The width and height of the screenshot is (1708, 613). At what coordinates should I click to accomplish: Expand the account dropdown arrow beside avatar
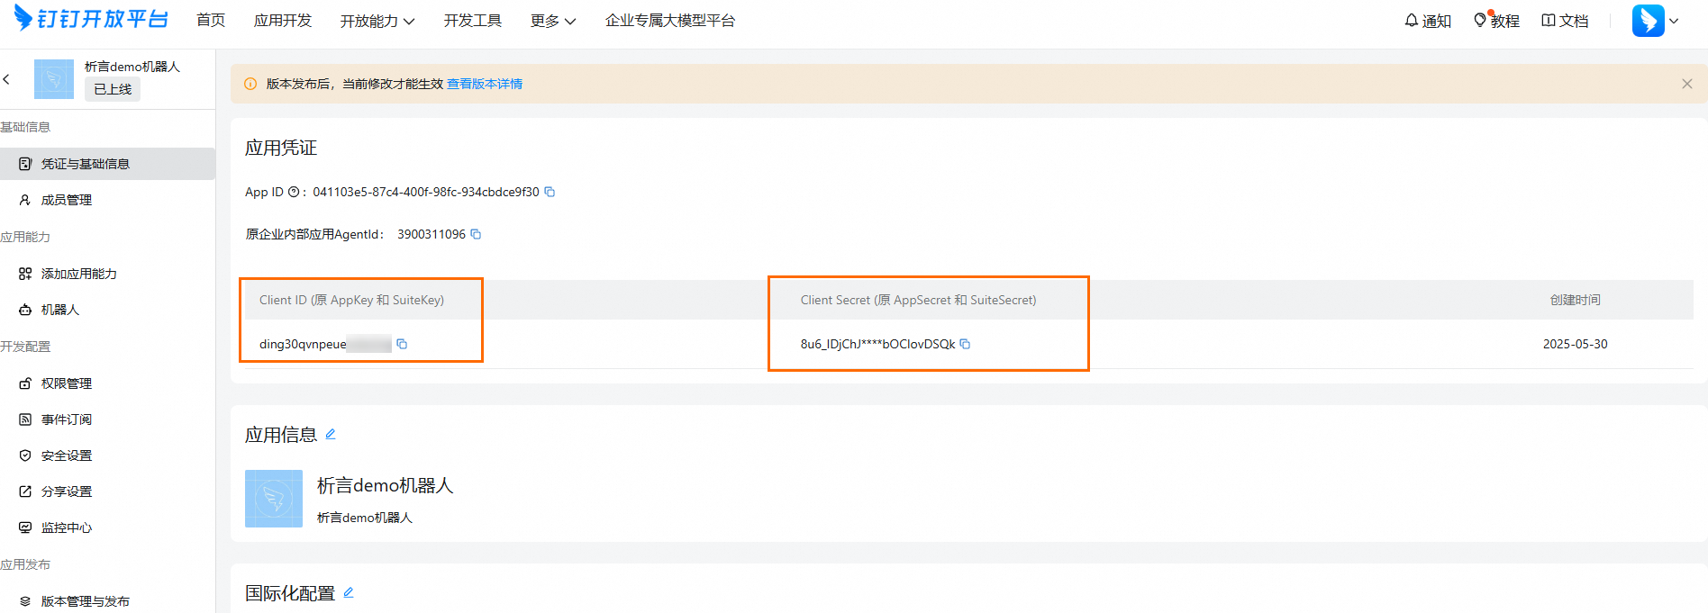point(1674,21)
